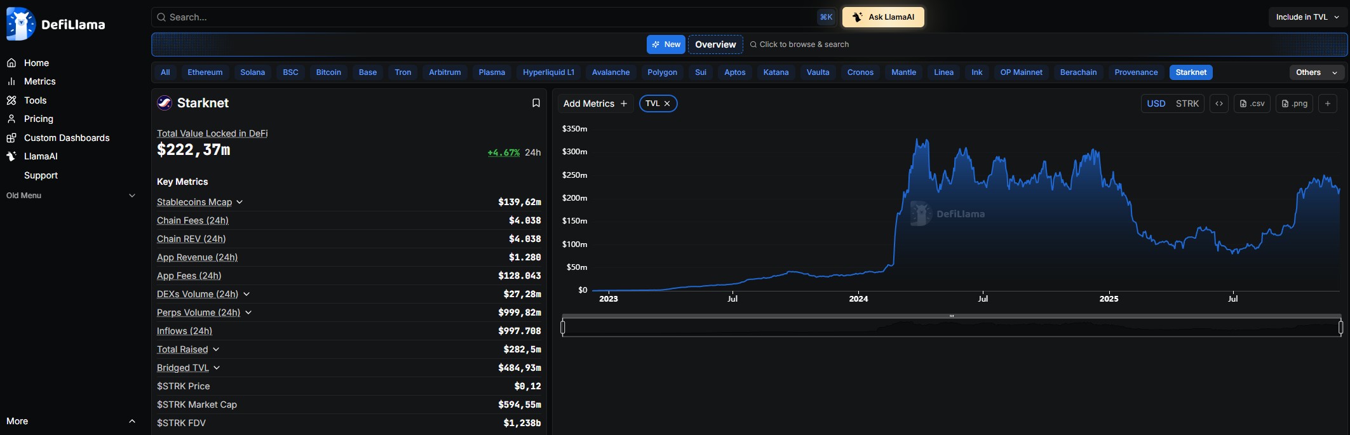This screenshot has height=435, width=1350.
Task: Click the left chart range handle
Action: point(563,328)
